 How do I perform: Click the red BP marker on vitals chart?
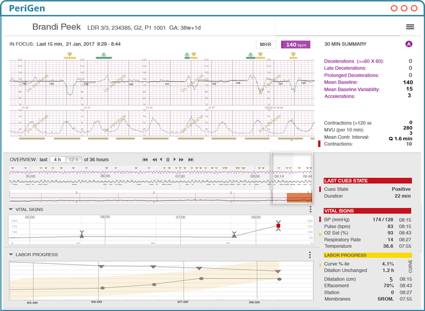coord(278,226)
